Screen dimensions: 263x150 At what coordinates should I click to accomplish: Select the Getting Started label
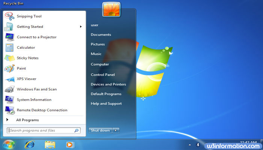(x=30, y=27)
